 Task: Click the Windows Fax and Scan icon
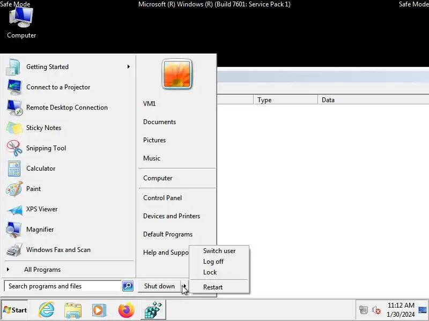click(x=14, y=250)
